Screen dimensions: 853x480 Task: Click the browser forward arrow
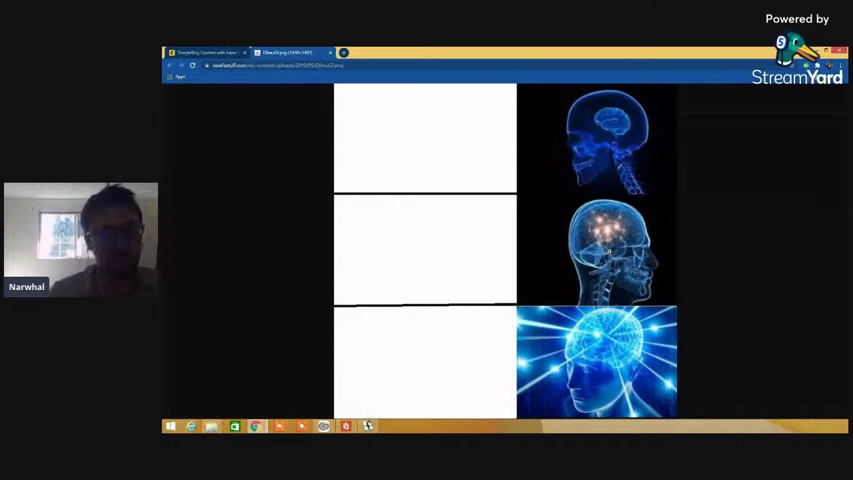pos(181,65)
